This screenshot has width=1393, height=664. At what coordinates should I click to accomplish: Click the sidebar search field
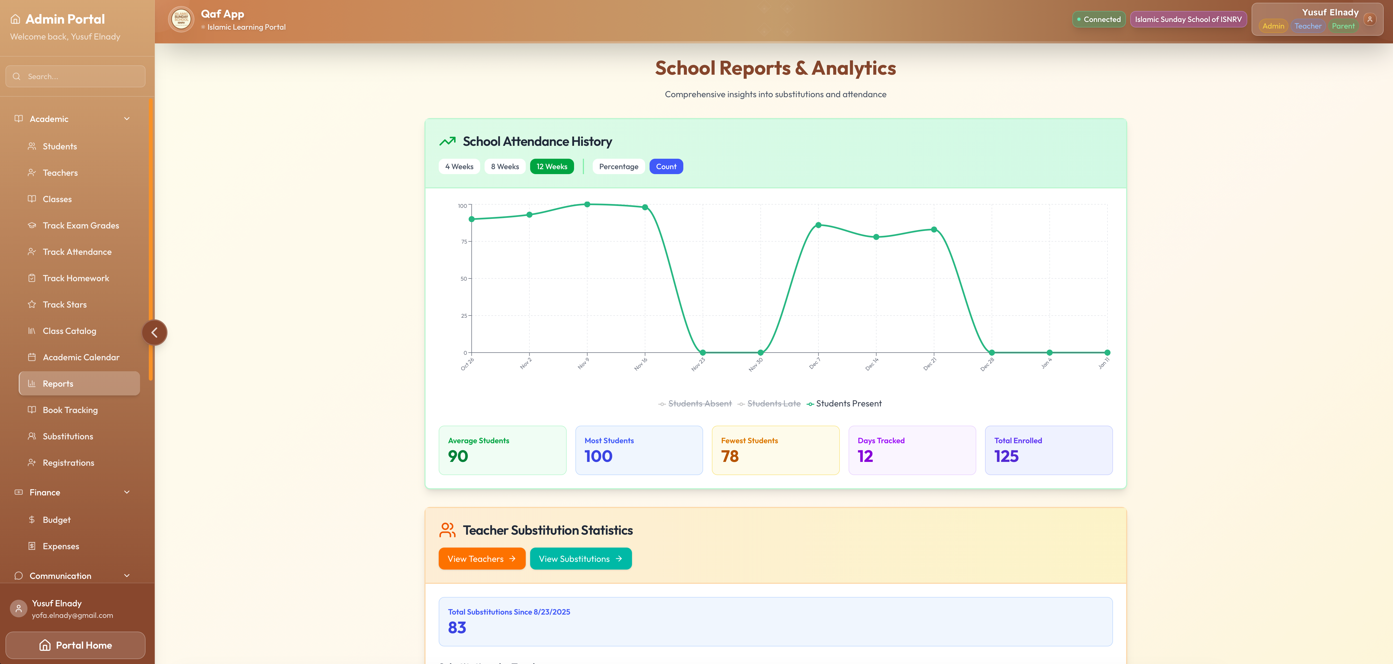coord(75,76)
